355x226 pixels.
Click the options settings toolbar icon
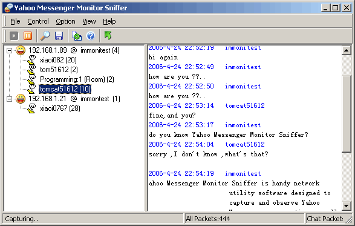(x=77, y=36)
